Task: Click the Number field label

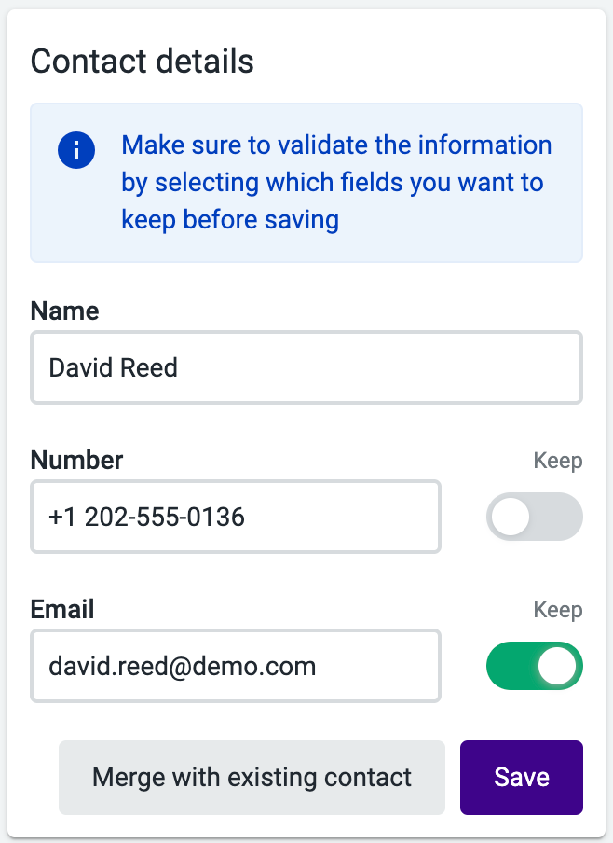Action: click(76, 461)
